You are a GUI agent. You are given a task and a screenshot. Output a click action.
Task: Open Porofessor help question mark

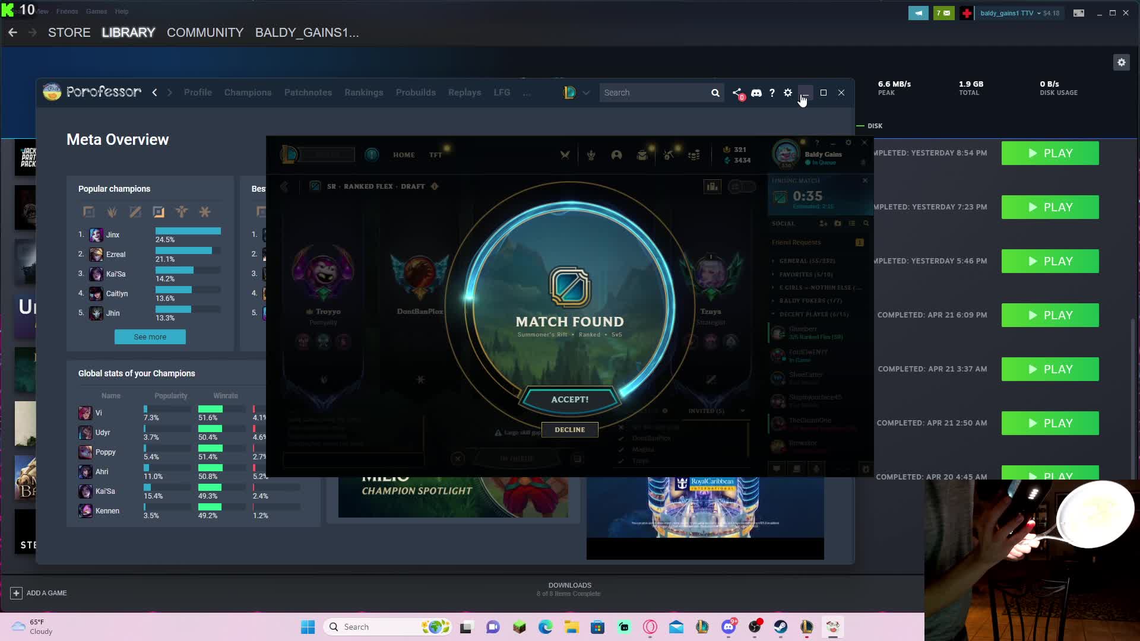pyautogui.click(x=772, y=93)
